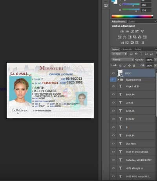Viewport: 157px width, 181px height.
Task: Add a Brightness/Contrast adjustment
Action: tap(122, 31)
